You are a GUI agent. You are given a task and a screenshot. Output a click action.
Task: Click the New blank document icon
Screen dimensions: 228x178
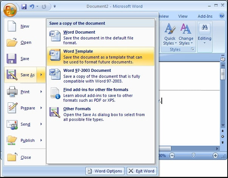pos(12,26)
